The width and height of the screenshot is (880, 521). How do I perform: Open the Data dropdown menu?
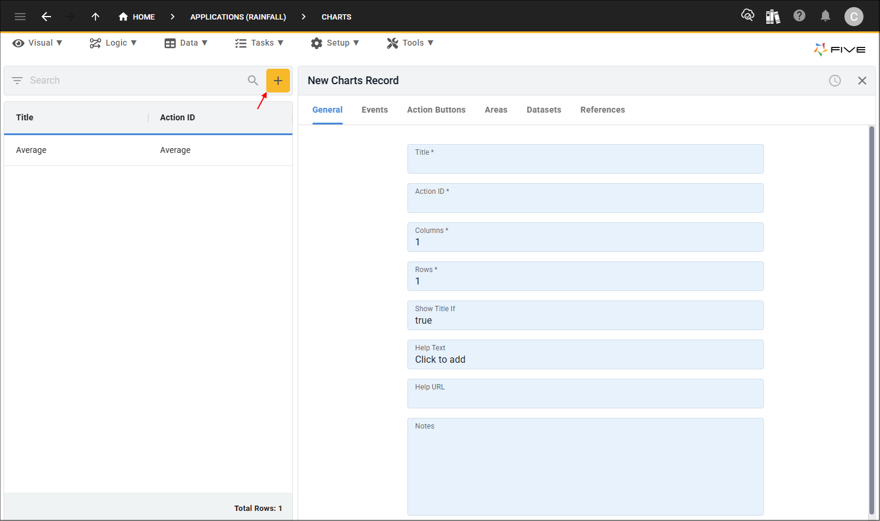click(186, 43)
